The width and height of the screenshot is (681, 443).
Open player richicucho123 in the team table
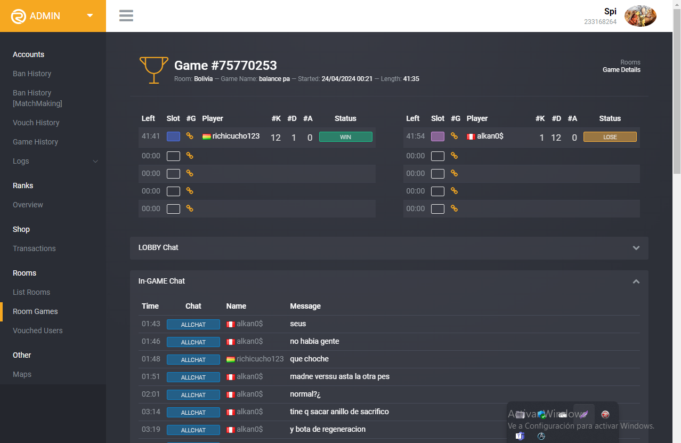(236, 136)
